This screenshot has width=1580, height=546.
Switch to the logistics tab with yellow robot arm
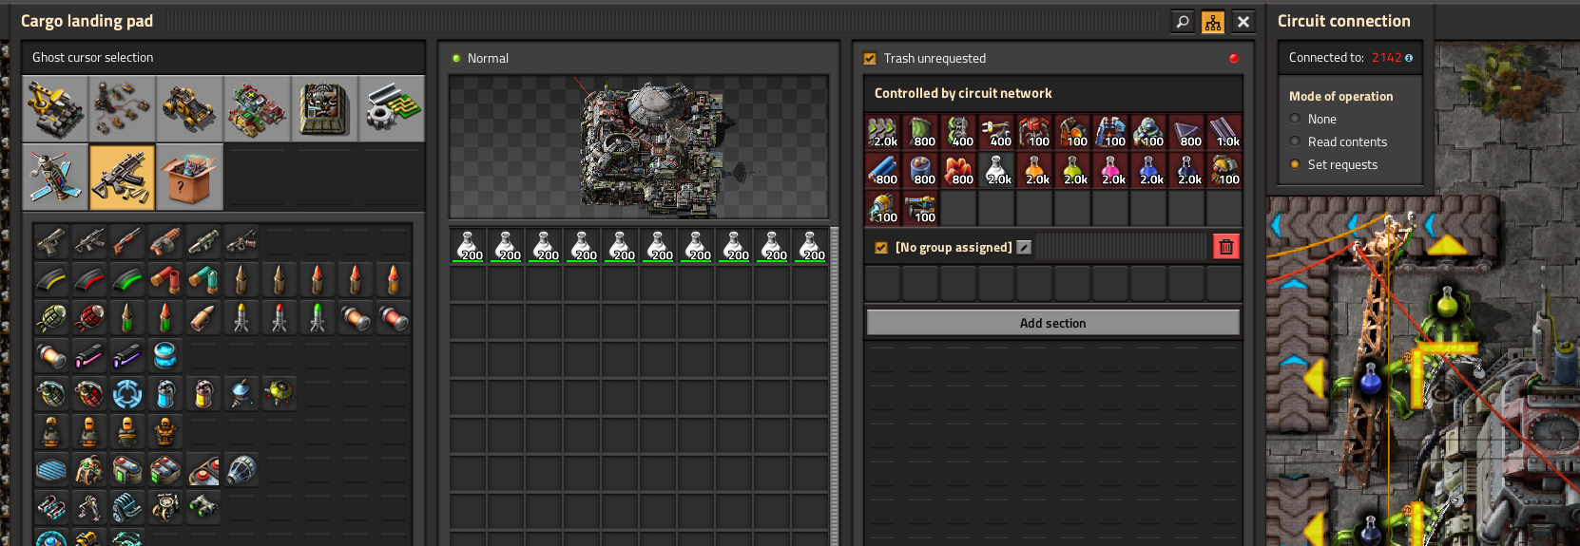pos(55,109)
